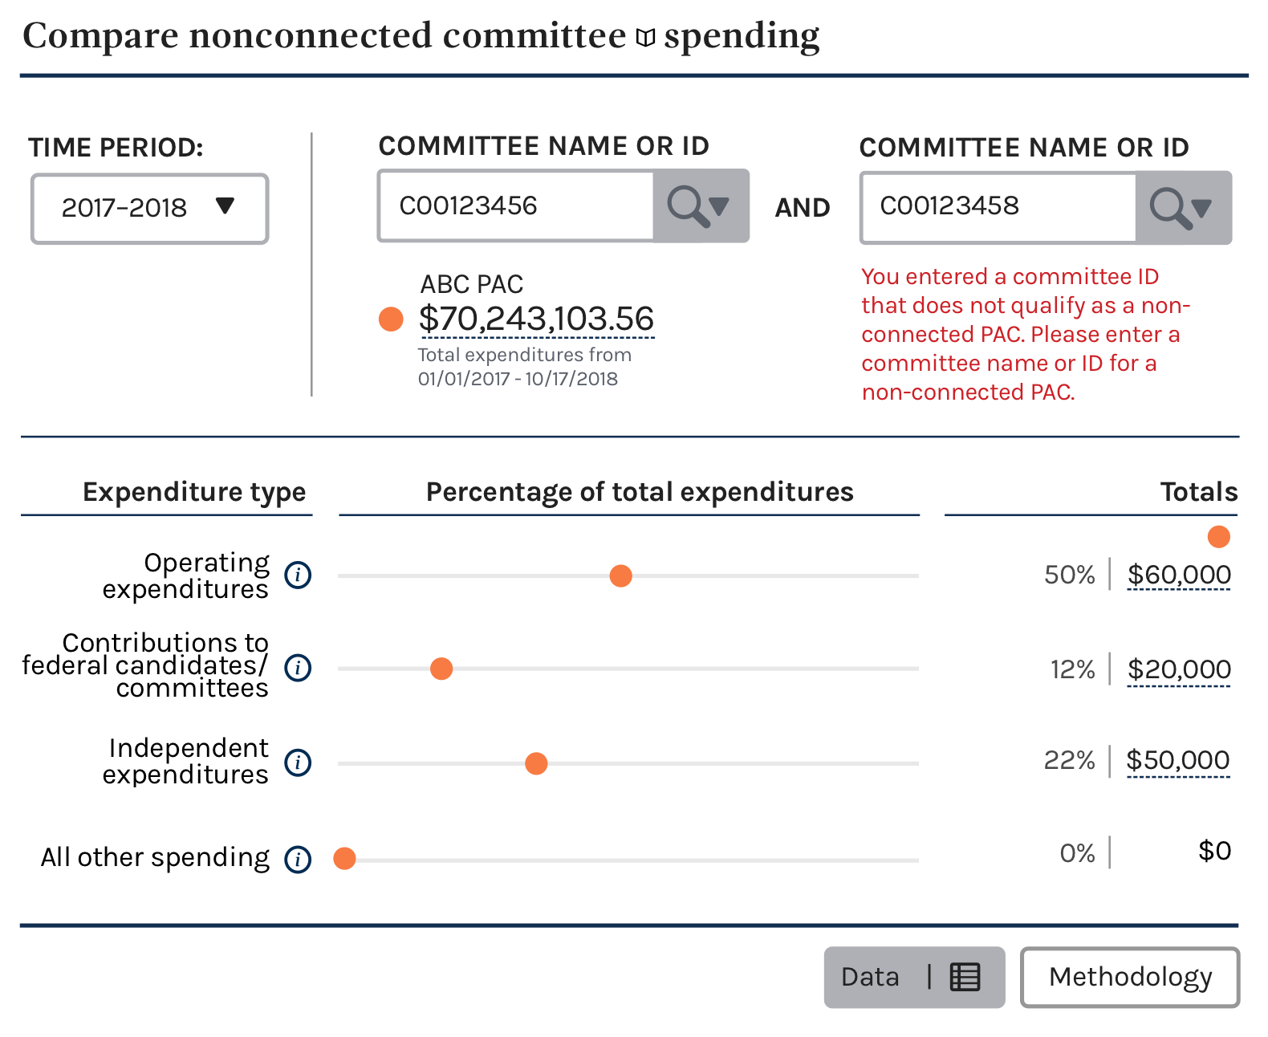Show info for Contributions to federal candidates/committees
This screenshot has width=1268, height=1037.
point(298,668)
